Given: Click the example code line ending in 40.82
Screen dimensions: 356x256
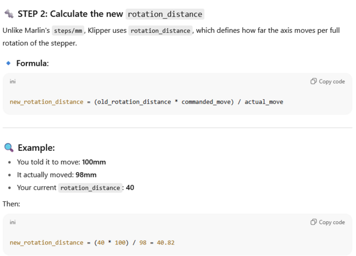Looking at the screenshot, I should point(91,242).
